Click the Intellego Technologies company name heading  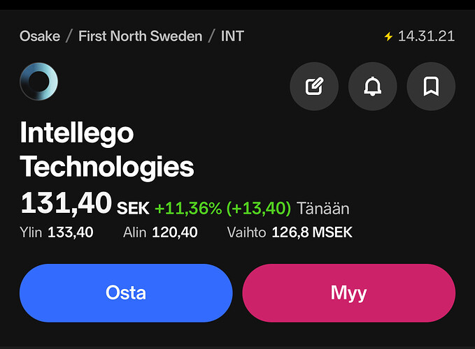click(x=107, y=149)
